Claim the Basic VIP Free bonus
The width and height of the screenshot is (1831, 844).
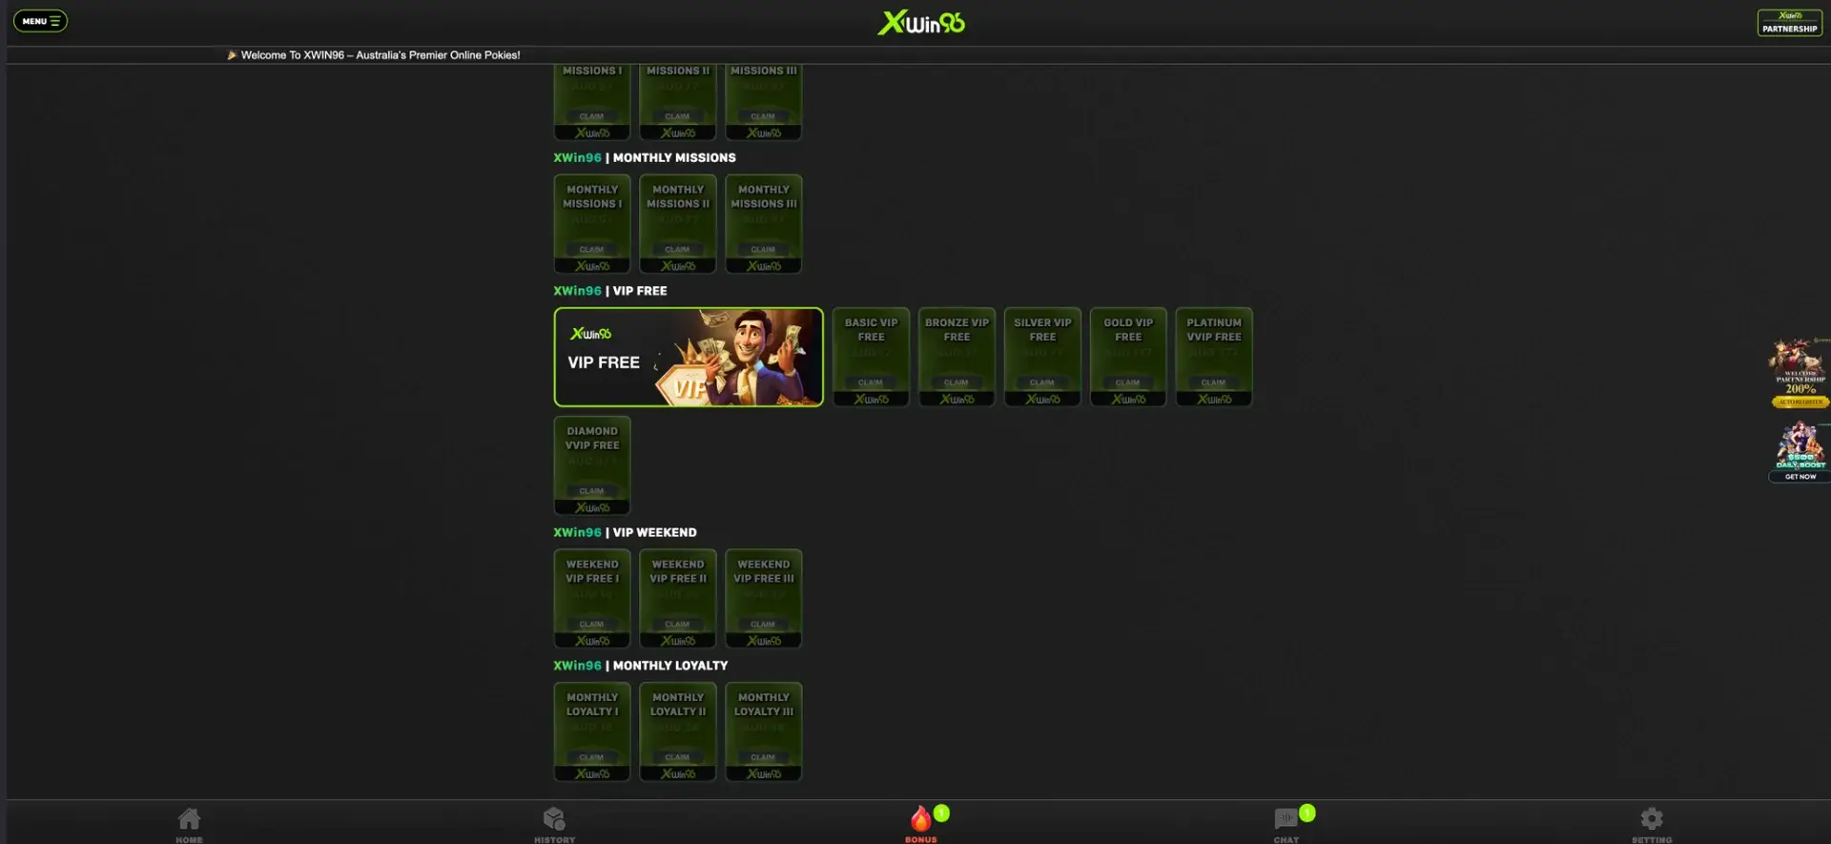(x=871, y=382)
